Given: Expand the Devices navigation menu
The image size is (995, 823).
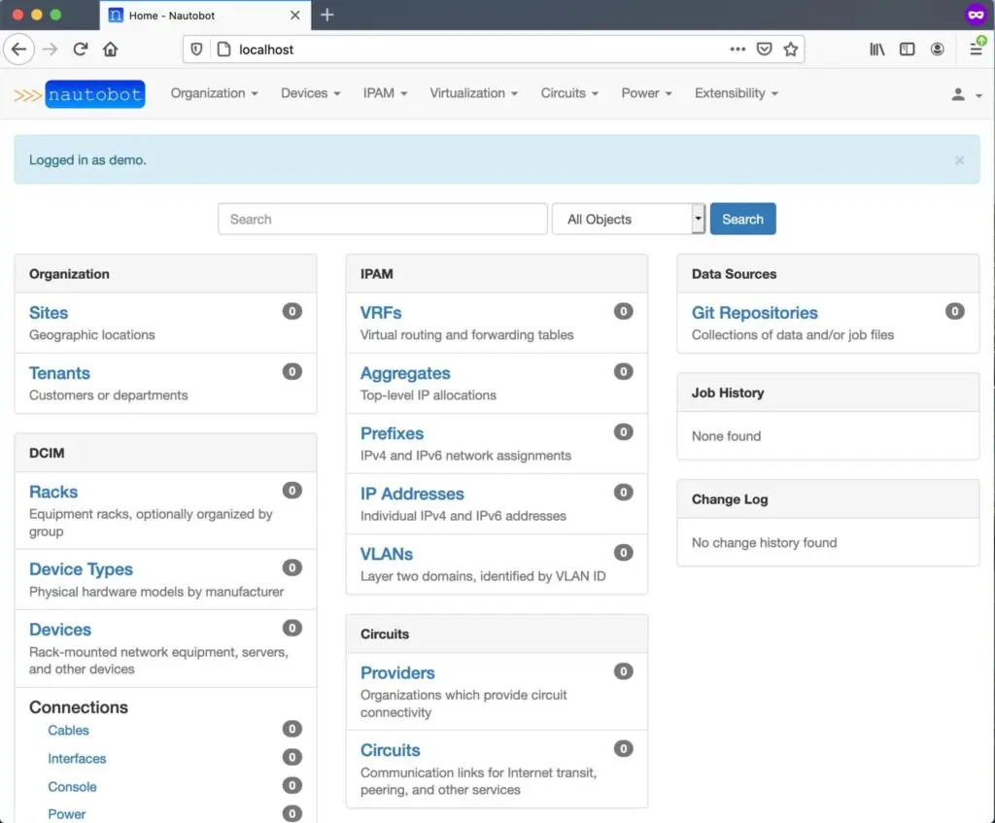Looking at the screenshot, I should click(311, 93).
